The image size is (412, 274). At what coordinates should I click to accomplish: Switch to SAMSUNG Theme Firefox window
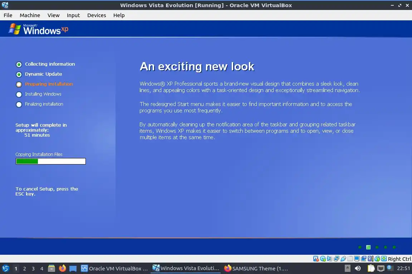pyautogui.click(x=256, y=269)
